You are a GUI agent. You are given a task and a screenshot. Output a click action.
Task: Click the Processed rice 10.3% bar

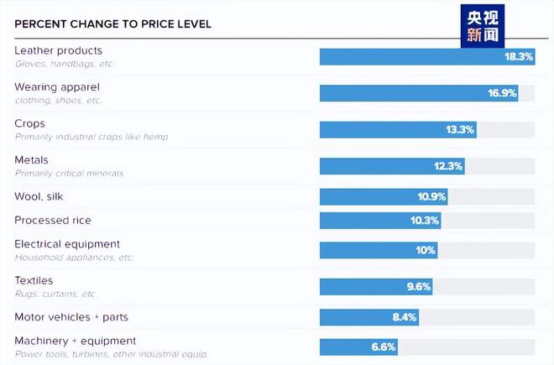pos(380,221)
